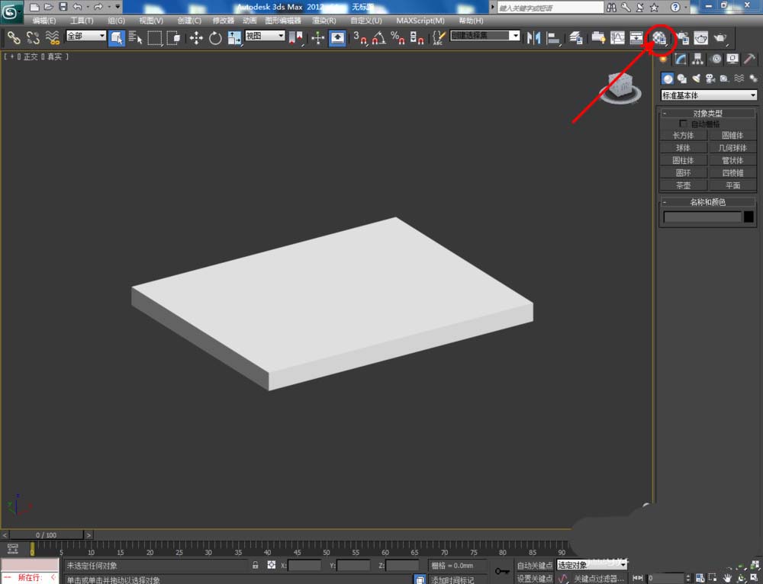Image resolution: width=763 pixels, height=584 pixels.
Task: Open the Curve Editor icon
Action: click(618, 37)
